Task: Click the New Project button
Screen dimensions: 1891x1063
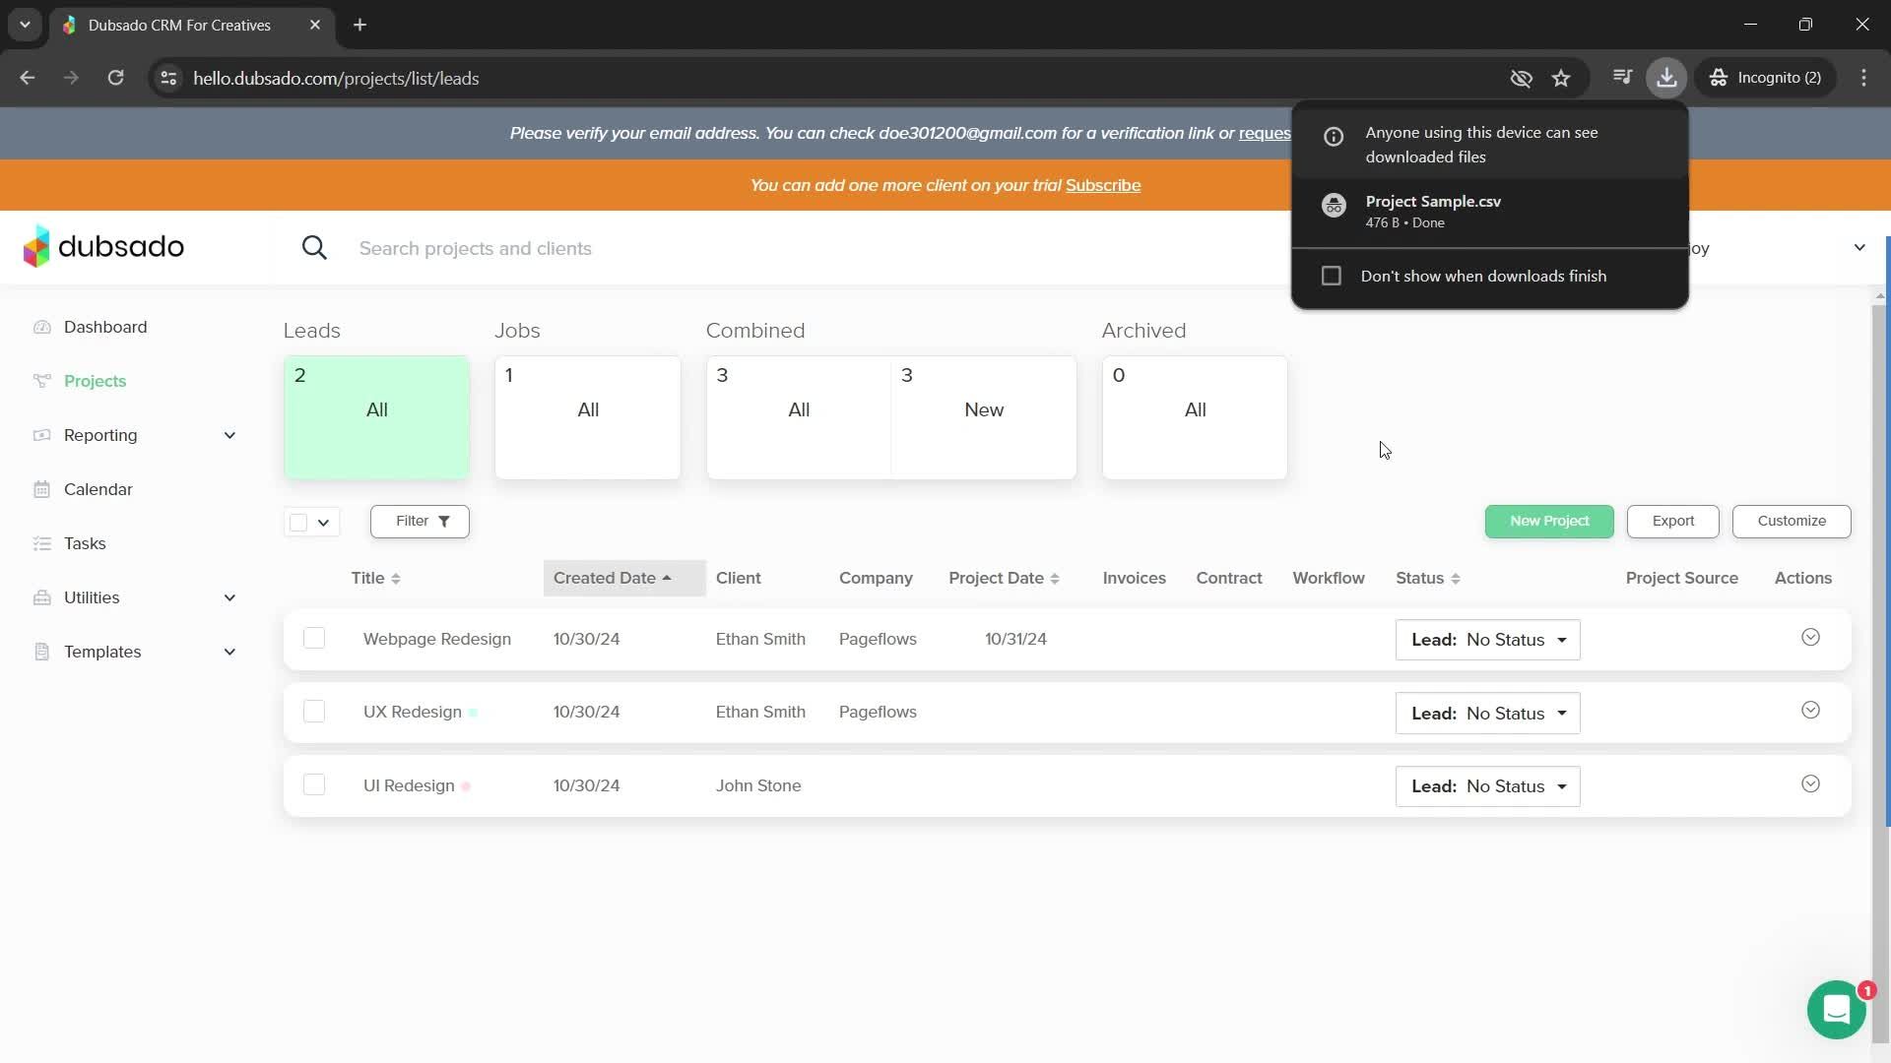Action: click(1549, 521)
